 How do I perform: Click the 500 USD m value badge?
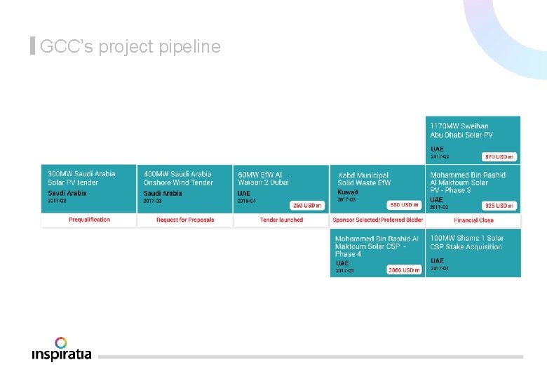[404, 205]
